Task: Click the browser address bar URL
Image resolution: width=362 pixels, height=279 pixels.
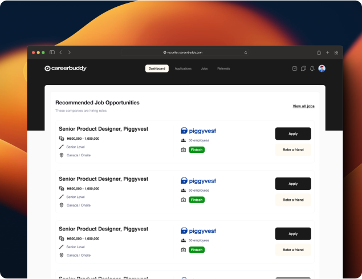Action: click(185, 52)
